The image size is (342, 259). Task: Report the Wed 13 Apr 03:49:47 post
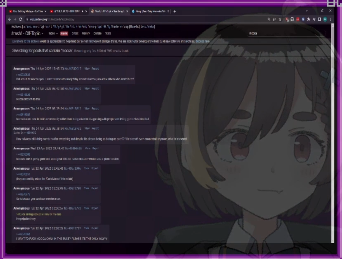click(96, 148)
